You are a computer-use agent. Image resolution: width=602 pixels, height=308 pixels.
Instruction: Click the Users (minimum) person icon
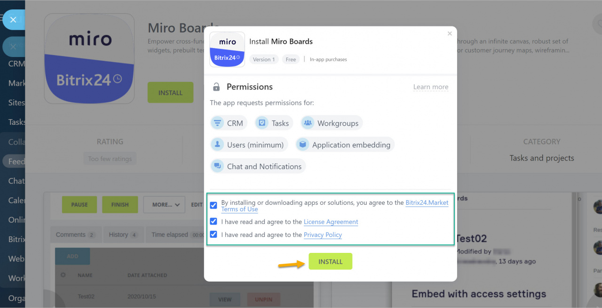[217, 145]
